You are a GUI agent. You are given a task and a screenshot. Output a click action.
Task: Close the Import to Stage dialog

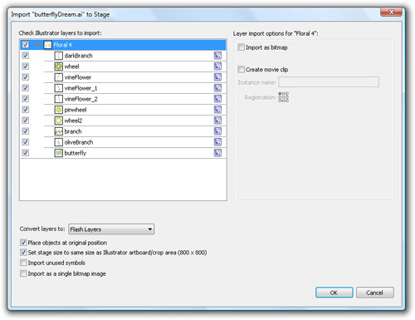[391, 12]
